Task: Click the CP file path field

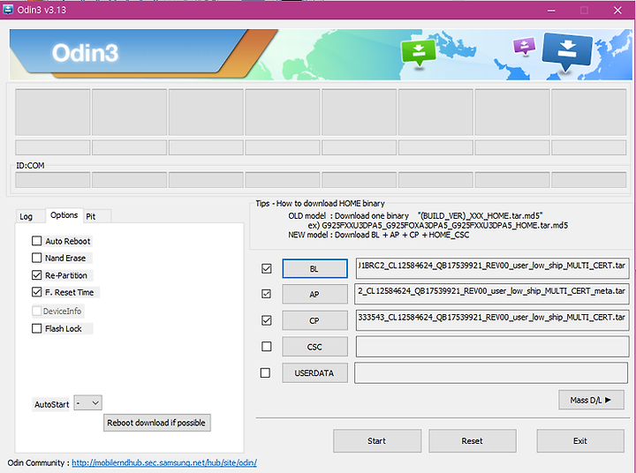Action: (x=492, y=320)
